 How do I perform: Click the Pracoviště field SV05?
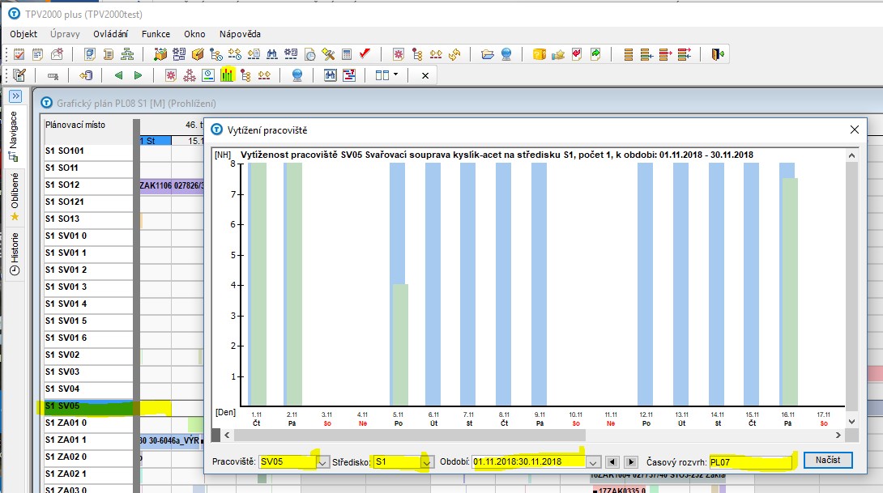pos(288,462)
